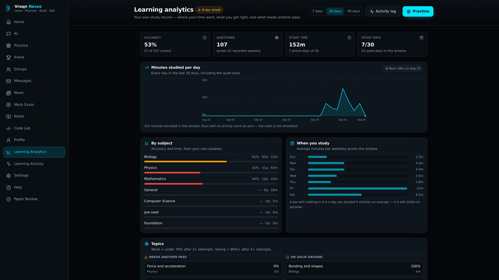Open the Profile person icon

(9, 140)
